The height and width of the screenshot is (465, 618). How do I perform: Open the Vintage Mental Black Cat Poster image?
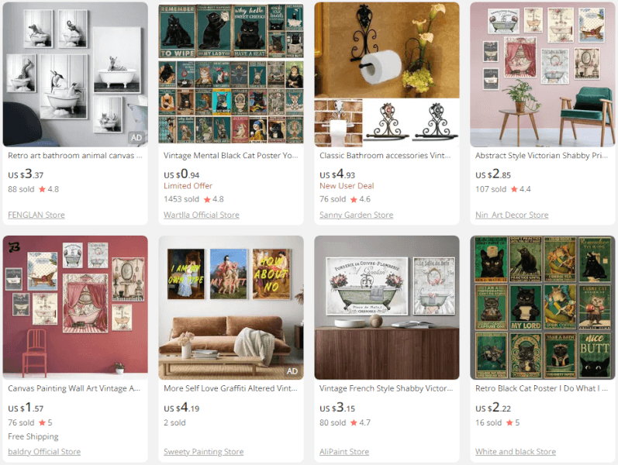[231, 74]
